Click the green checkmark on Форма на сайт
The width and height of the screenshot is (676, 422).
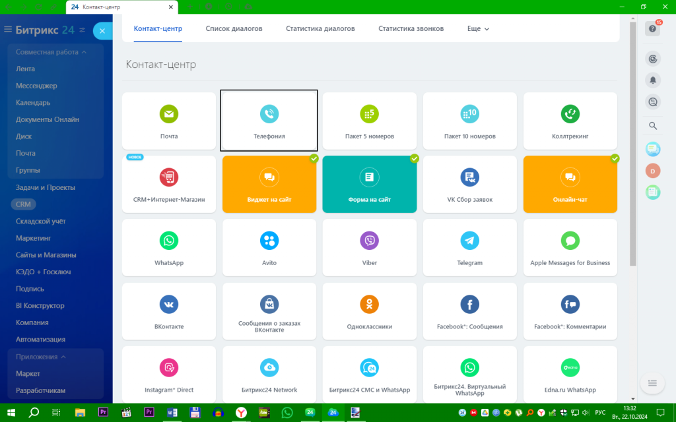(415, 158)
